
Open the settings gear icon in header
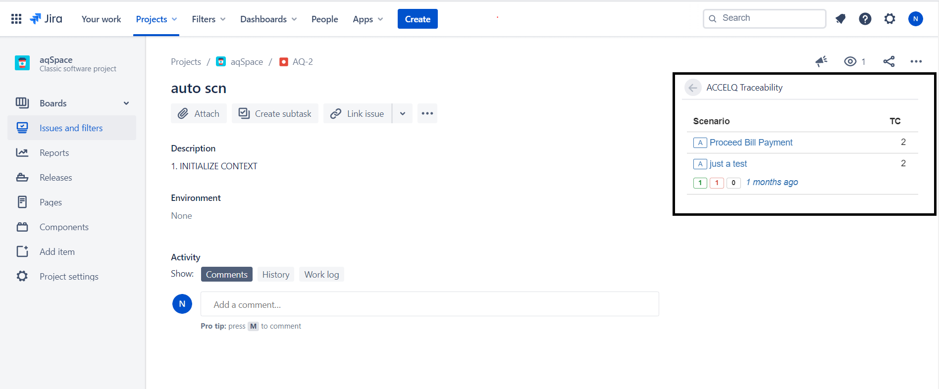[890, 19]
